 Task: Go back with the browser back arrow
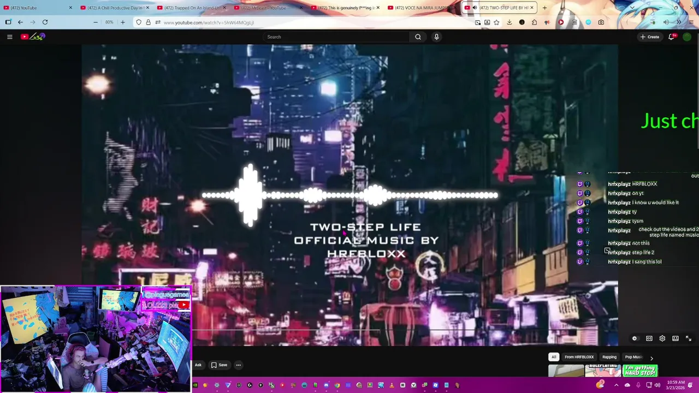pos(20,22)
